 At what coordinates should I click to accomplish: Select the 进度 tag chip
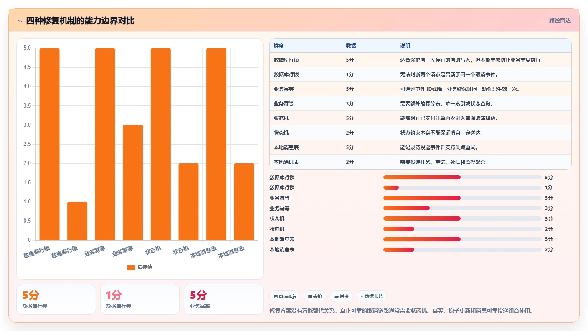point(342,296)
